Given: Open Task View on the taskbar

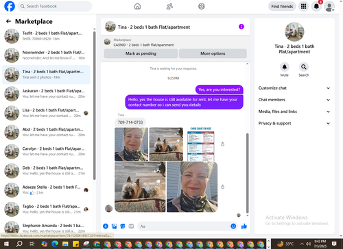Looking at the screenshot, I should click(x=32, y=244).
